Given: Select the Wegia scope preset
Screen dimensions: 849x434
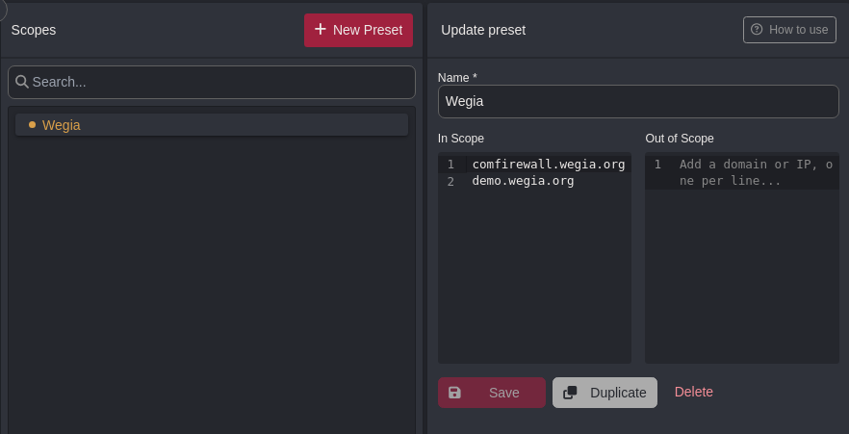Looking at the screenshot, I should [212, 125].
